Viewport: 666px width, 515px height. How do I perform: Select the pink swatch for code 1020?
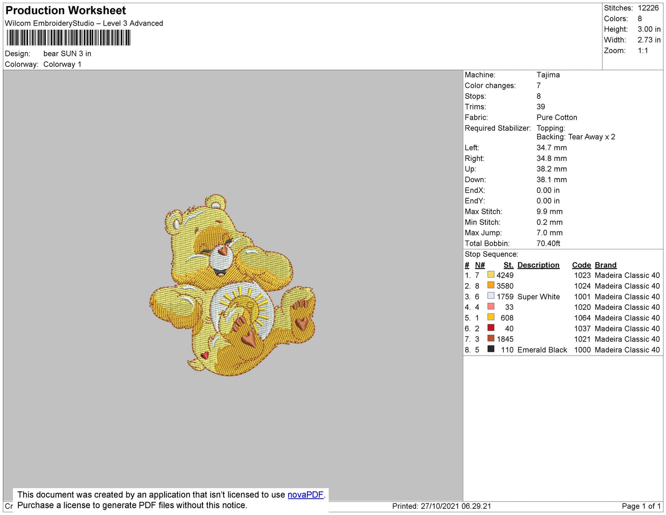click(x=491, y=307)
